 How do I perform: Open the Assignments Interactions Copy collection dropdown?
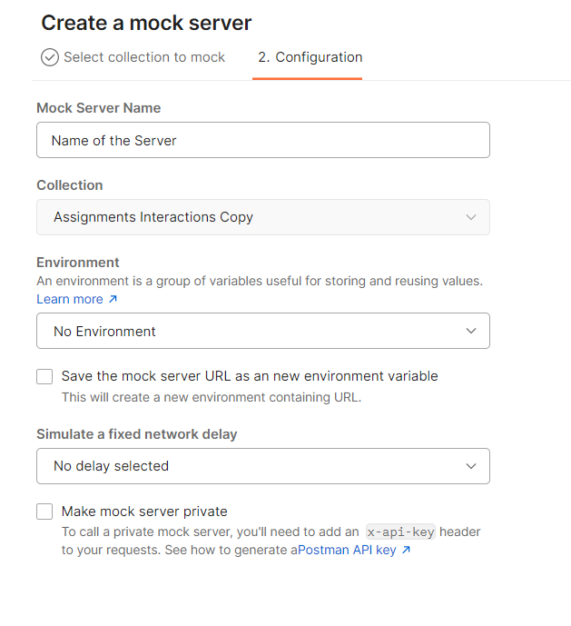coord(262,217)
